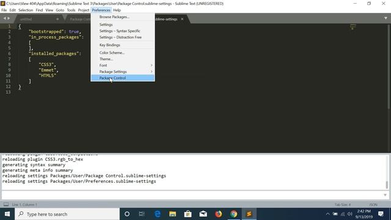The width and height of the screenshot is (391, 220).
Task: Open network icon in system tray
Action: [343, 214]
